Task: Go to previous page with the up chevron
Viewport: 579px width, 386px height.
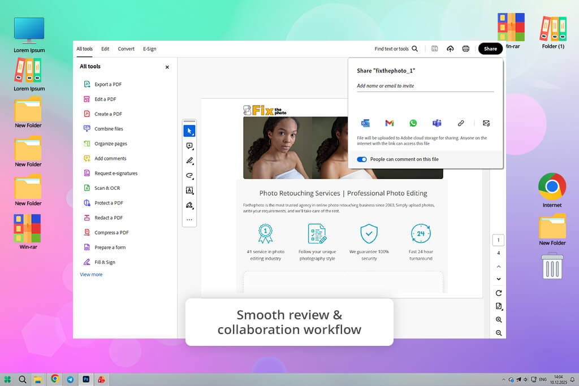Action: [x=499, y=266]
